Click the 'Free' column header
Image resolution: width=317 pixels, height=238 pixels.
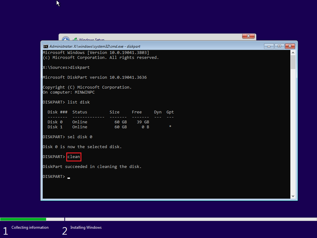coord(137,112)
